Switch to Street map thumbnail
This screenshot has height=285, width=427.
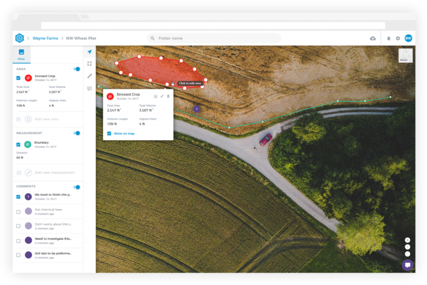click(405, 56)
